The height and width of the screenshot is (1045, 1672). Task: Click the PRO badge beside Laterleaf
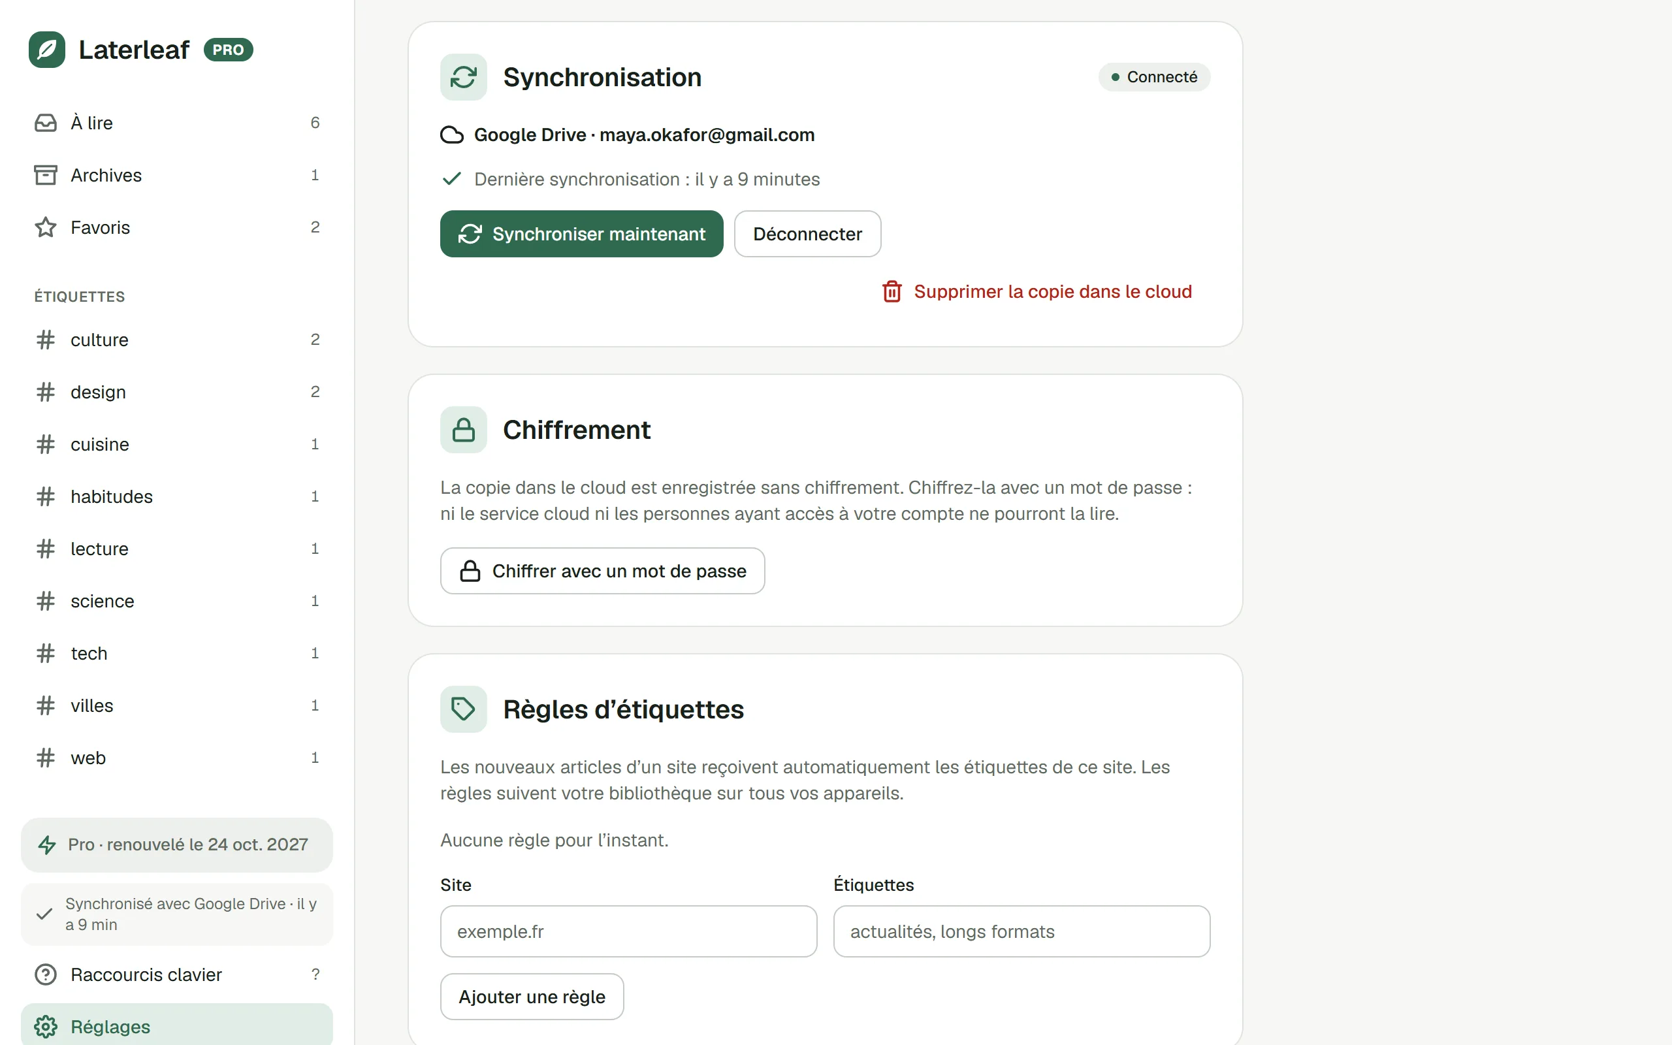tap(228, 50)
